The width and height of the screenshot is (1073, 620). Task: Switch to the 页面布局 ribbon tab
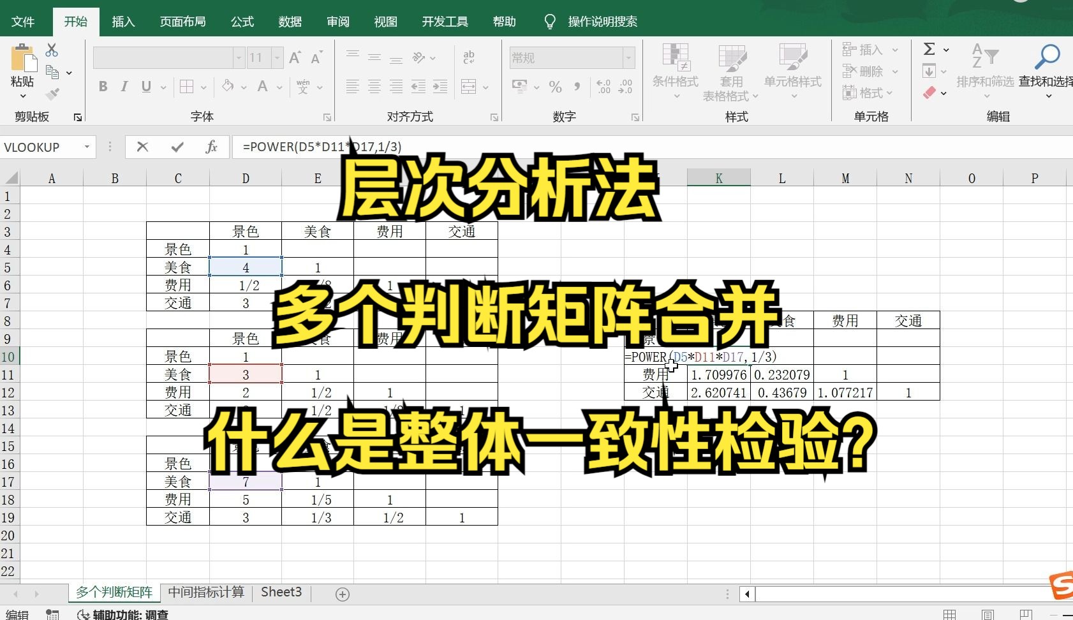click(182, 22)
